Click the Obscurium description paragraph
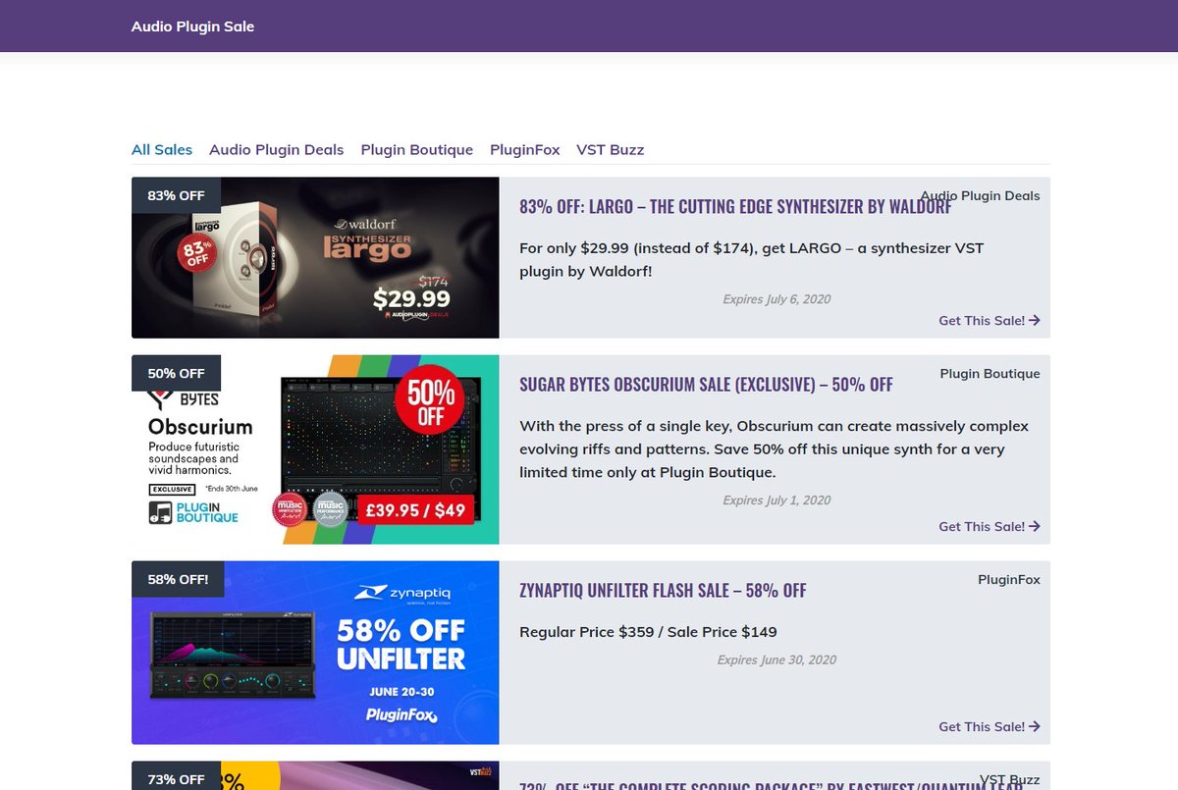This screenshot has height=790, width=1178. pos(774,449)
